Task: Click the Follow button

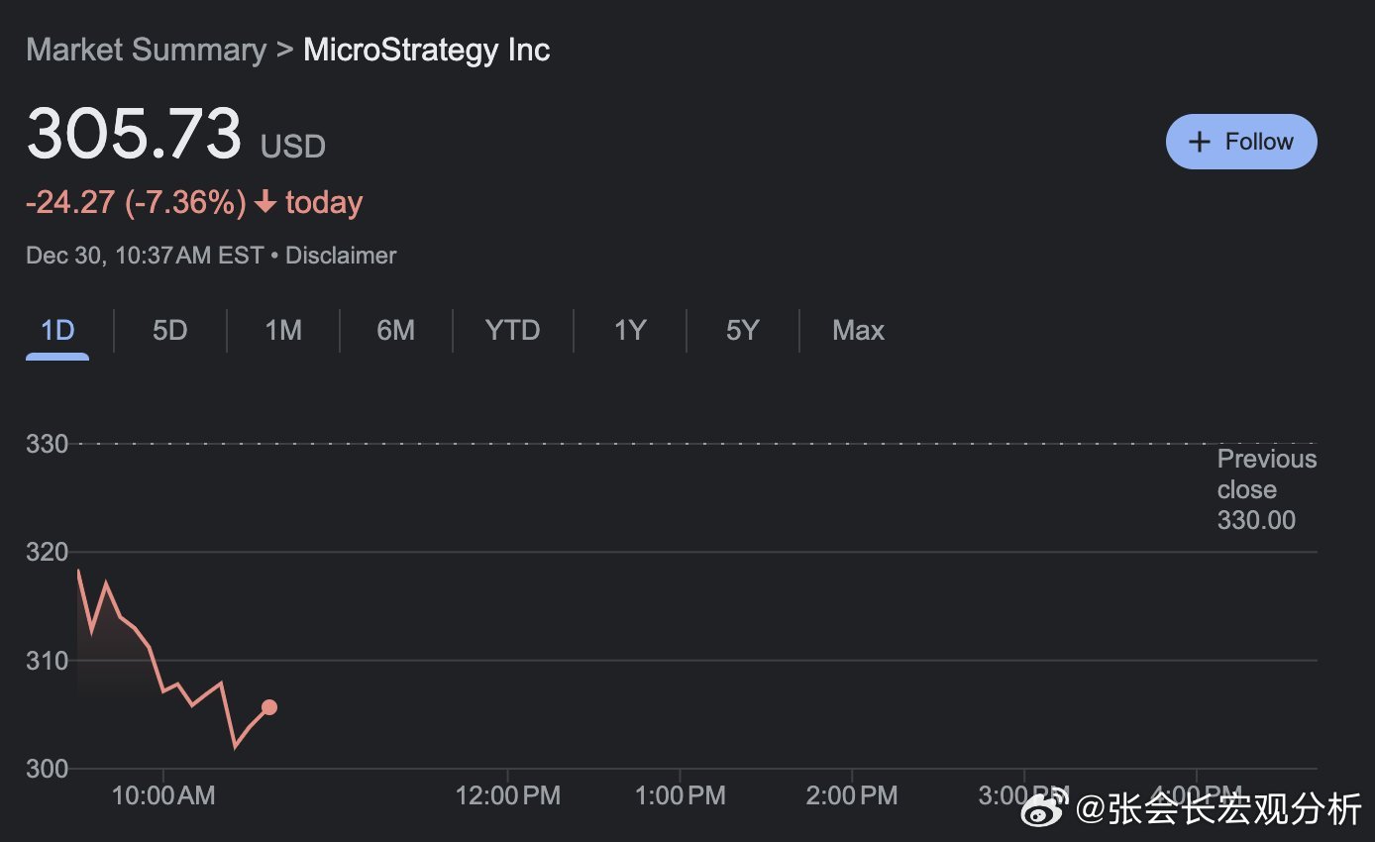Action: tap(1241, 142)
